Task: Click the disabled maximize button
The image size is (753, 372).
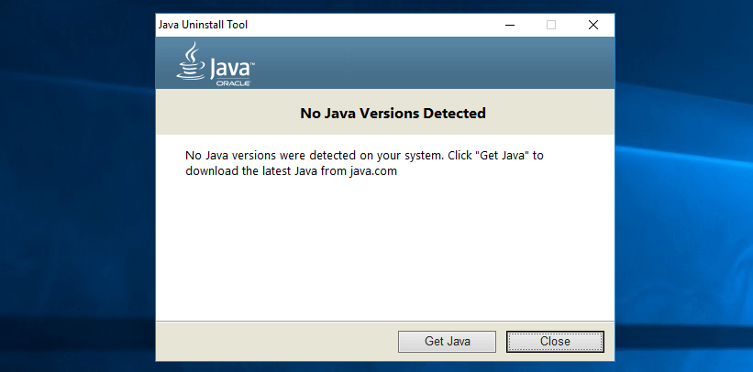Action: tap(551, 25)
